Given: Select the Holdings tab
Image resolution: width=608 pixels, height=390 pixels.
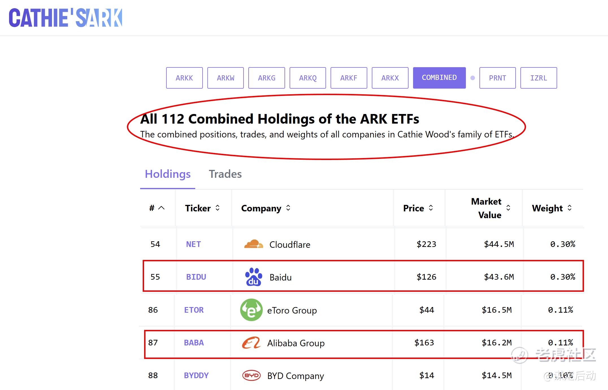Looking at the screenshot, I should click(168, 174).
